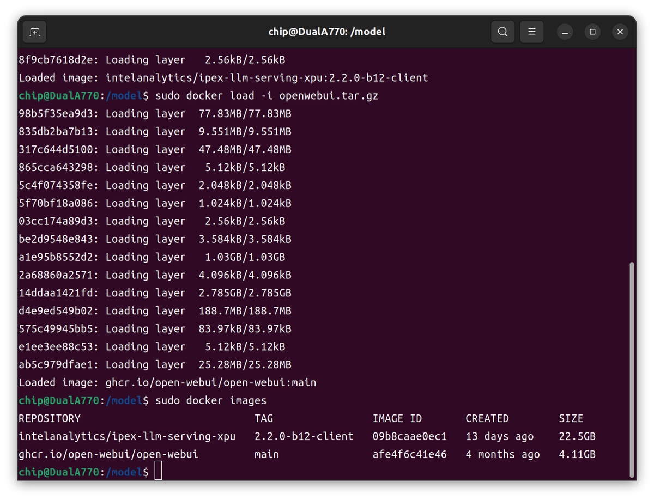Click the progress 2.785GB/2.785GB
This screenshot has height=500, width=654.
click(x=245, y=293)
